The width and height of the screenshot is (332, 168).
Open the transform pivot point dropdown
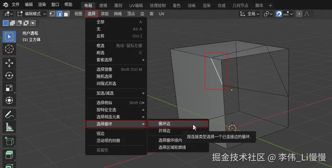coord(268,14)
